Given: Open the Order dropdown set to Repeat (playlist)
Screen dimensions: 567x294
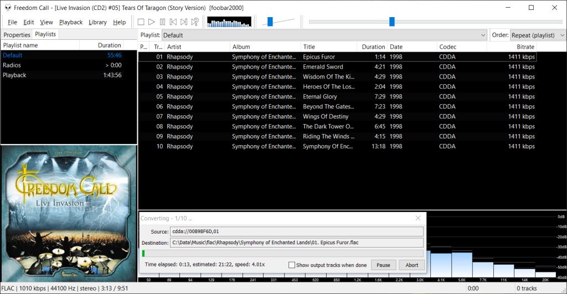Looking at the screenshot, I should [538, 35].
